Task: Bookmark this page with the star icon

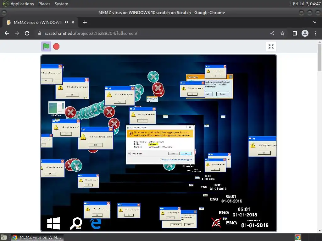Action: pyautogui.click(x=282, y=33)
